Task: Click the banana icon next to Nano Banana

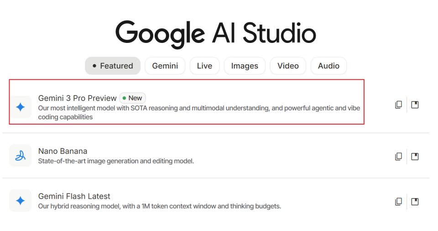Action: click(x=21, y=156)
